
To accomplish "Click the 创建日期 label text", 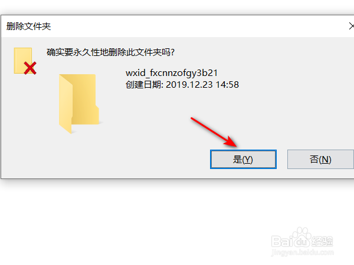I will 144,85.
